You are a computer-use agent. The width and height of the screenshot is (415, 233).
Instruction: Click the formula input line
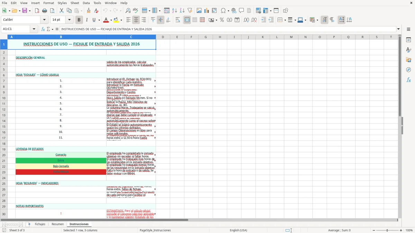click(x=228, y=29)
